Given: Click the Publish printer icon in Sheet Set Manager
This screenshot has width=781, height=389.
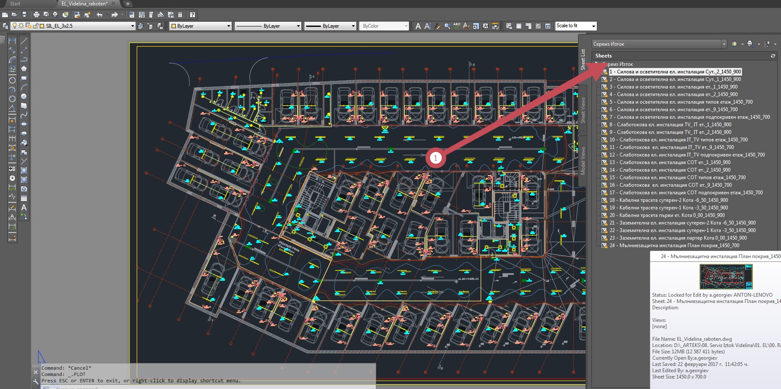Looking at the screenshot, I should [x=750, y=44].
